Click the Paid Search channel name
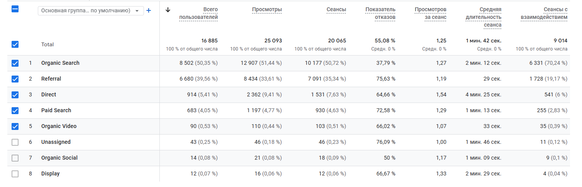Viewport: 582px width, 187px height. click(56, 110)
